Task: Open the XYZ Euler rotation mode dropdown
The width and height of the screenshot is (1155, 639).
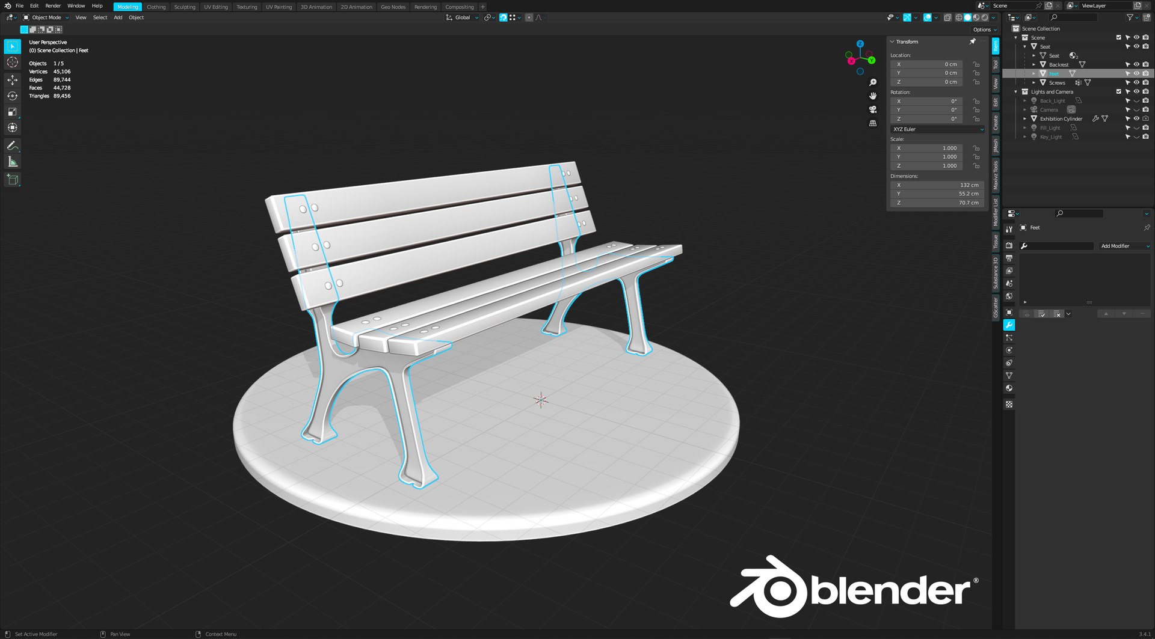Action: pos(938,129)
